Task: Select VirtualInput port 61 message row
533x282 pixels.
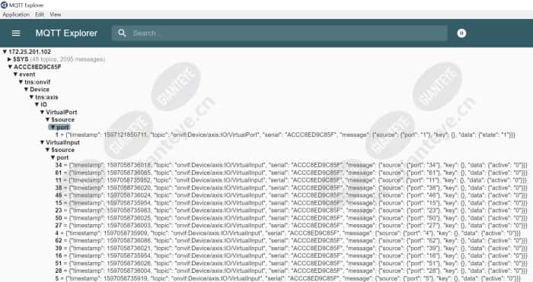Action: [x=292, y=173]
